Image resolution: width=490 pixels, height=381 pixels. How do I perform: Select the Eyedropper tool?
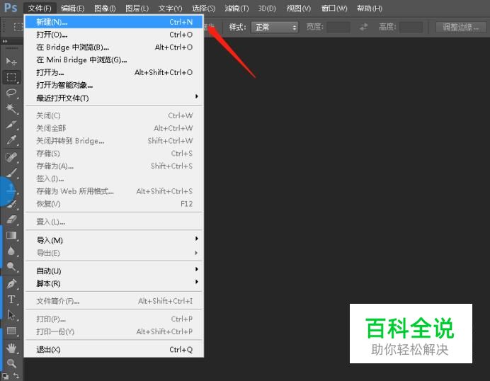(11, 140)
